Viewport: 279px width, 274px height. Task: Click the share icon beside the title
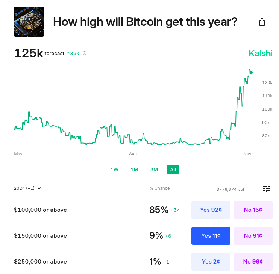[262, 22]
